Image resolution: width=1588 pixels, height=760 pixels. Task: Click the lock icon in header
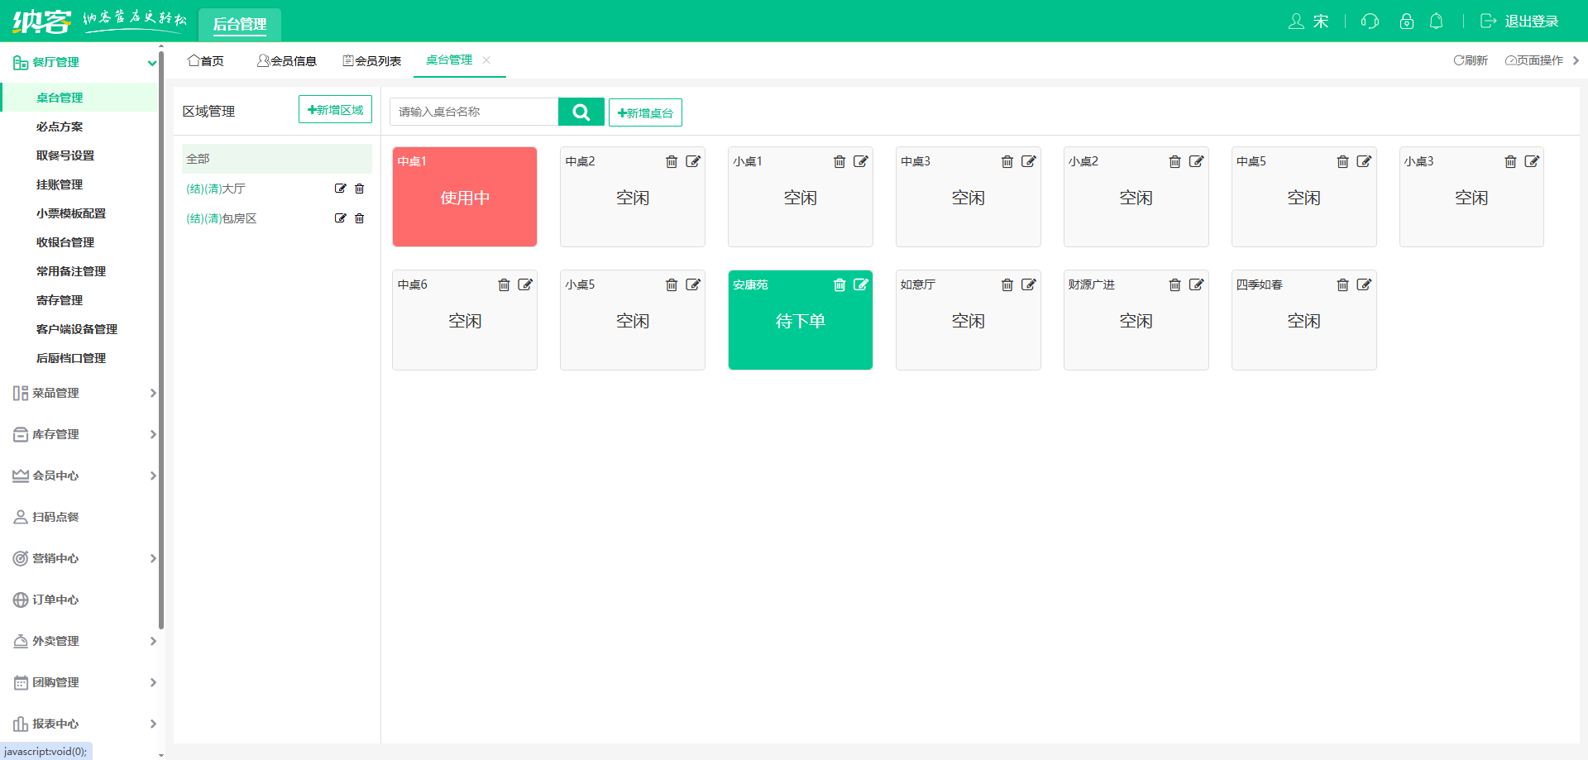click(1406, 22)
